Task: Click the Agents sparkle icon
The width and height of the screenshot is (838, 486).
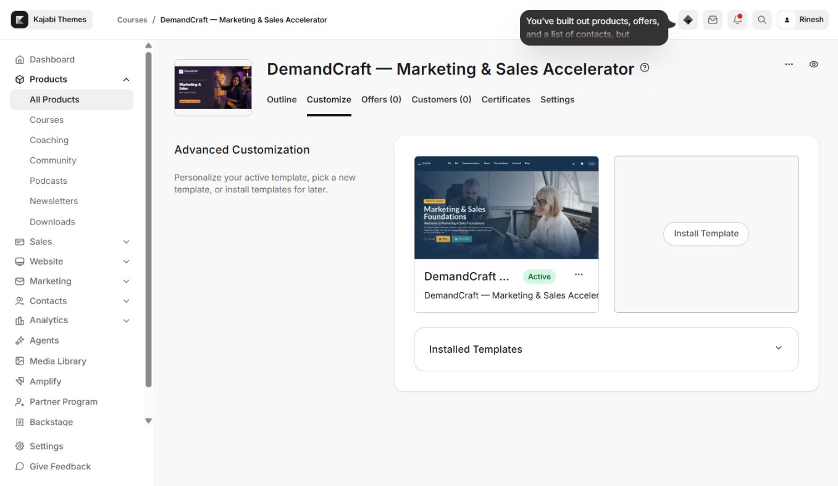Action: pyautogui.click(x=20, y=340)
